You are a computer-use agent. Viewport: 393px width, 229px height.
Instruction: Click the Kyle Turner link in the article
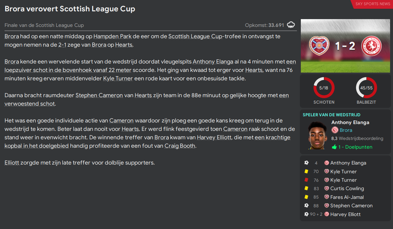pyautogui.click(x=118, y=78)
